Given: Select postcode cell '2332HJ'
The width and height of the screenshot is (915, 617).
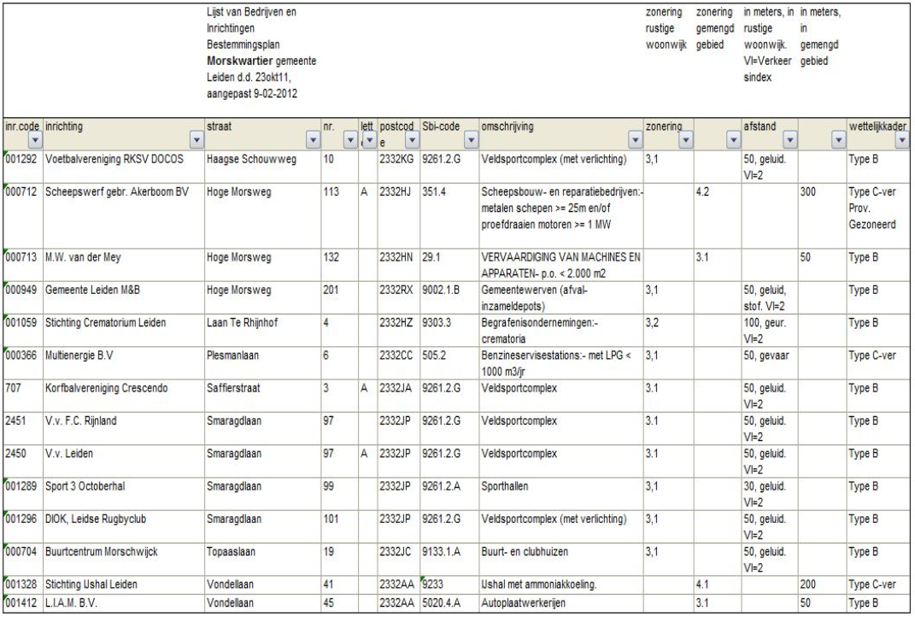Looking at the screenshot, I should point(399,215).
